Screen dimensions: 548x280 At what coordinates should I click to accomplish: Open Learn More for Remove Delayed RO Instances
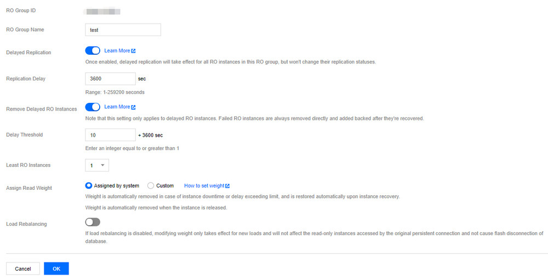pyautogui.click(x=117, y=107)
